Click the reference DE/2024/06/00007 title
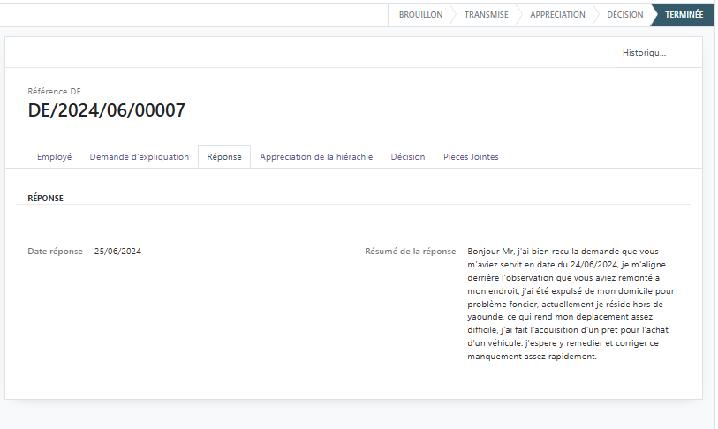The height and width of the screenshot is (429, 718). coord(107,110)
